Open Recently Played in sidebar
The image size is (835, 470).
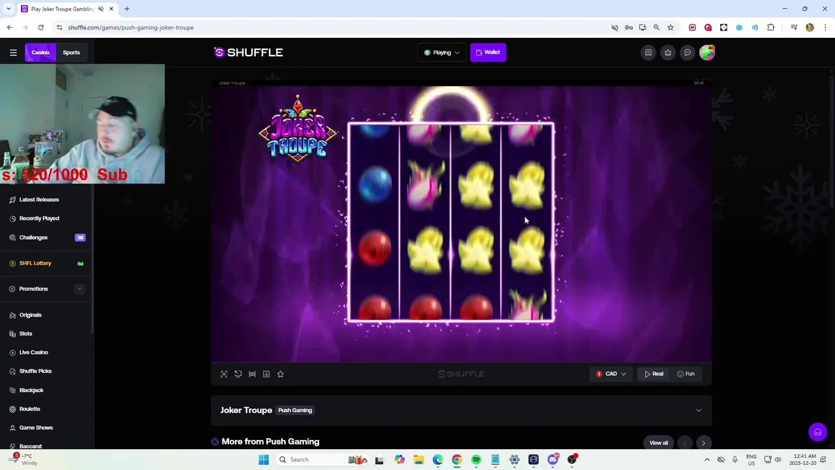coord(39,218)
